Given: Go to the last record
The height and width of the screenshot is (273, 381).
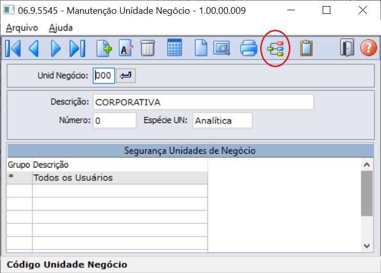Looking at the screenshot, I should point(77,48).
